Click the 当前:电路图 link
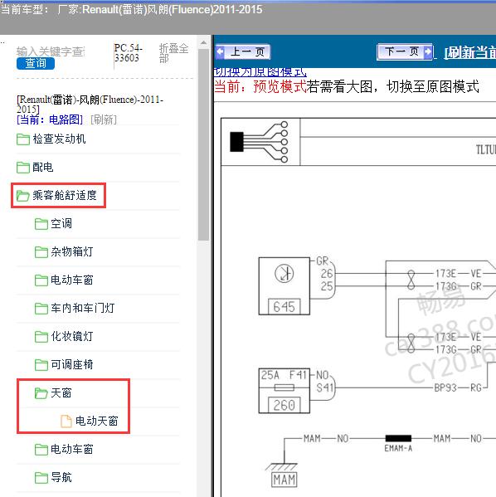 pos(50,119)
